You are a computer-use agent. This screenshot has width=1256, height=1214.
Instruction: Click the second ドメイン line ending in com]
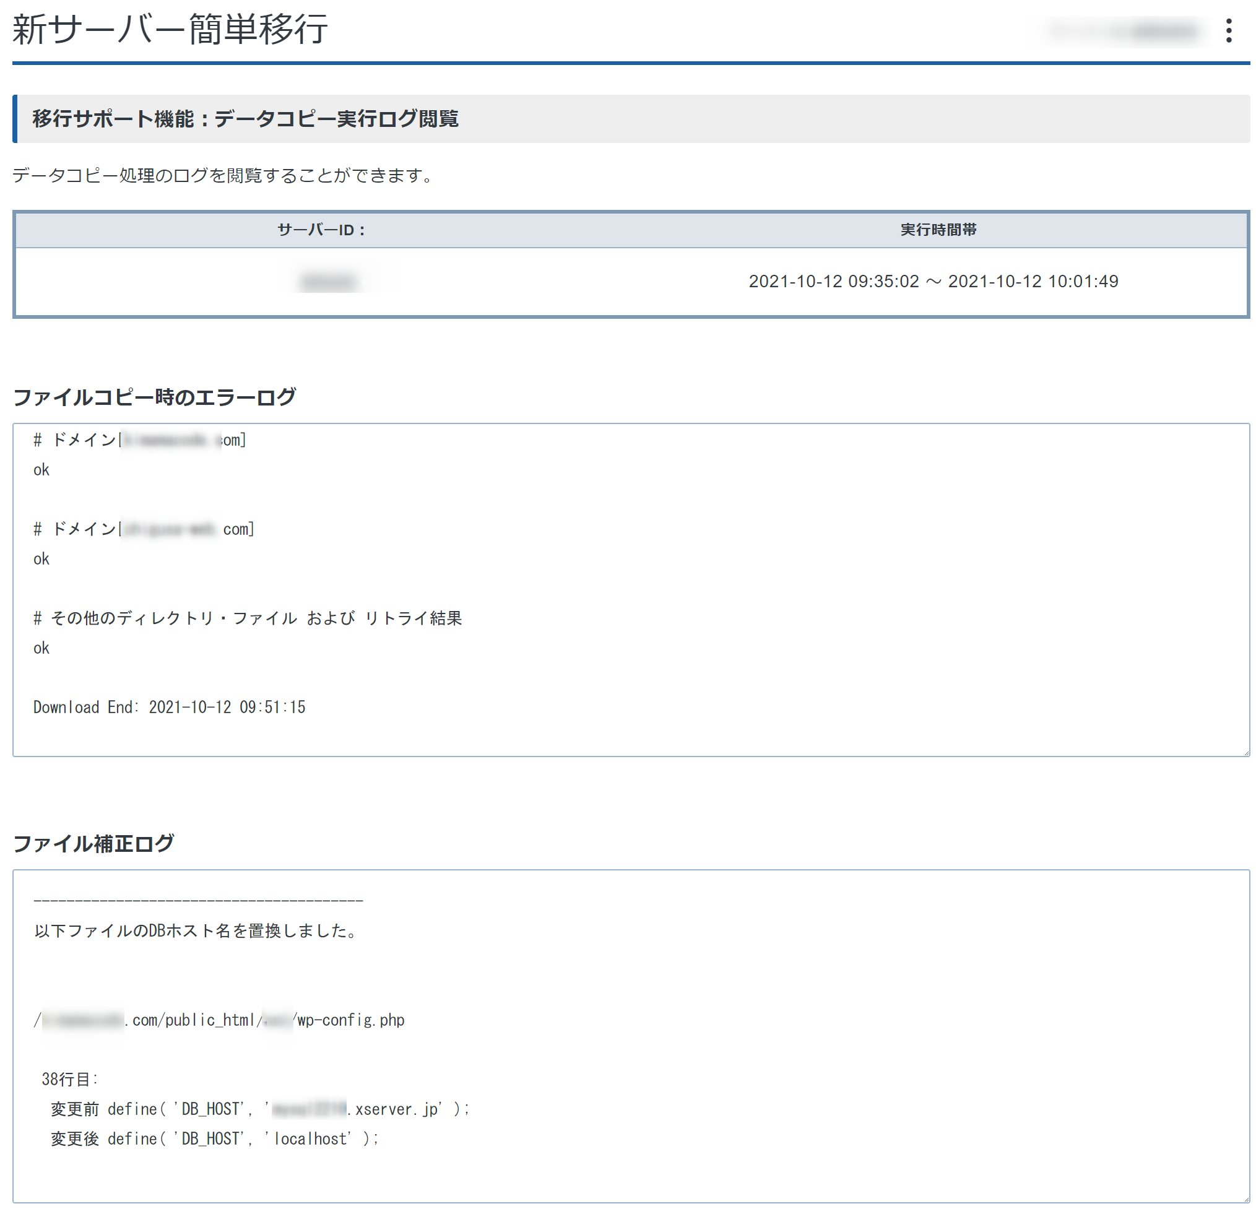point(144,529)
